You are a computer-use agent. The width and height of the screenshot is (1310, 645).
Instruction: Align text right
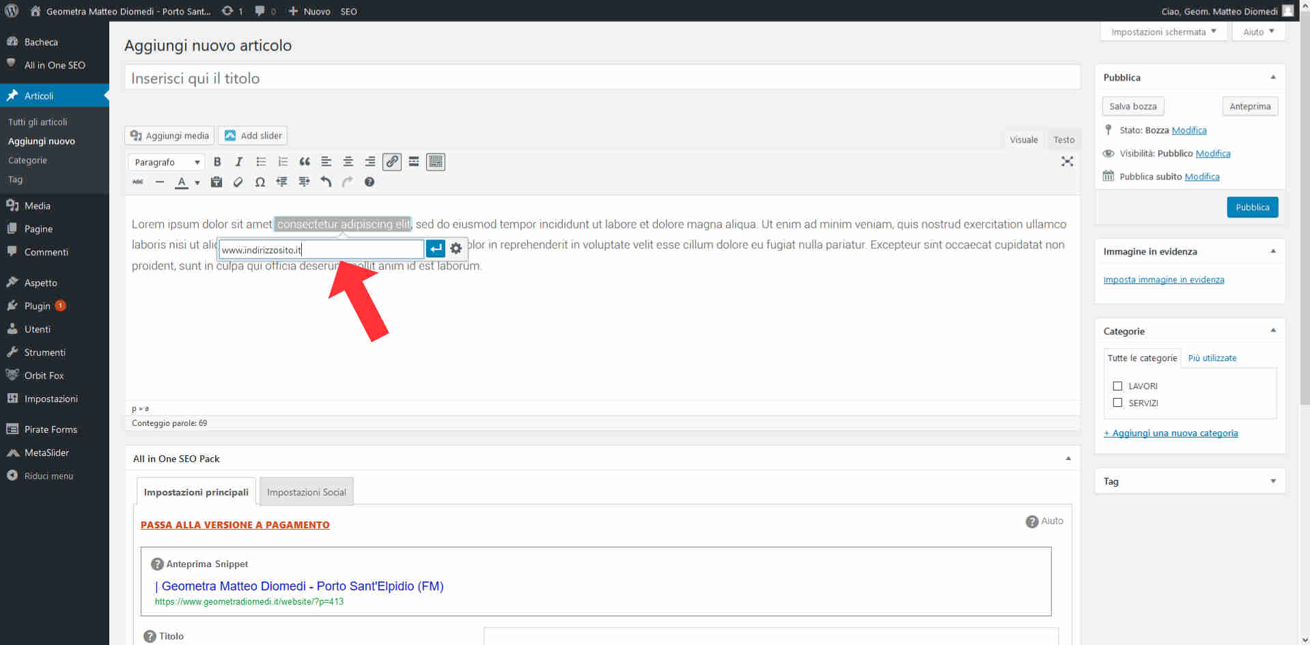click(370, 162)
